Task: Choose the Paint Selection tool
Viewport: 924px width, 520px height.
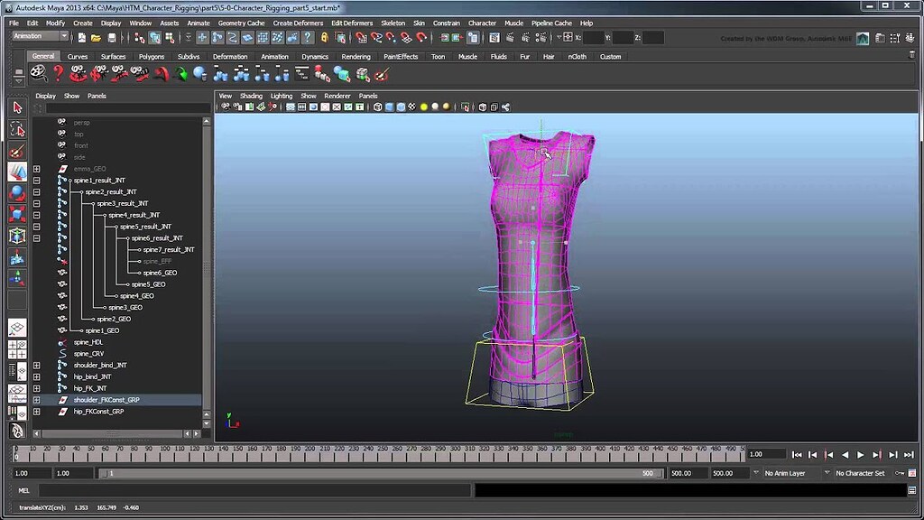Action: click(x=17, y=151)
